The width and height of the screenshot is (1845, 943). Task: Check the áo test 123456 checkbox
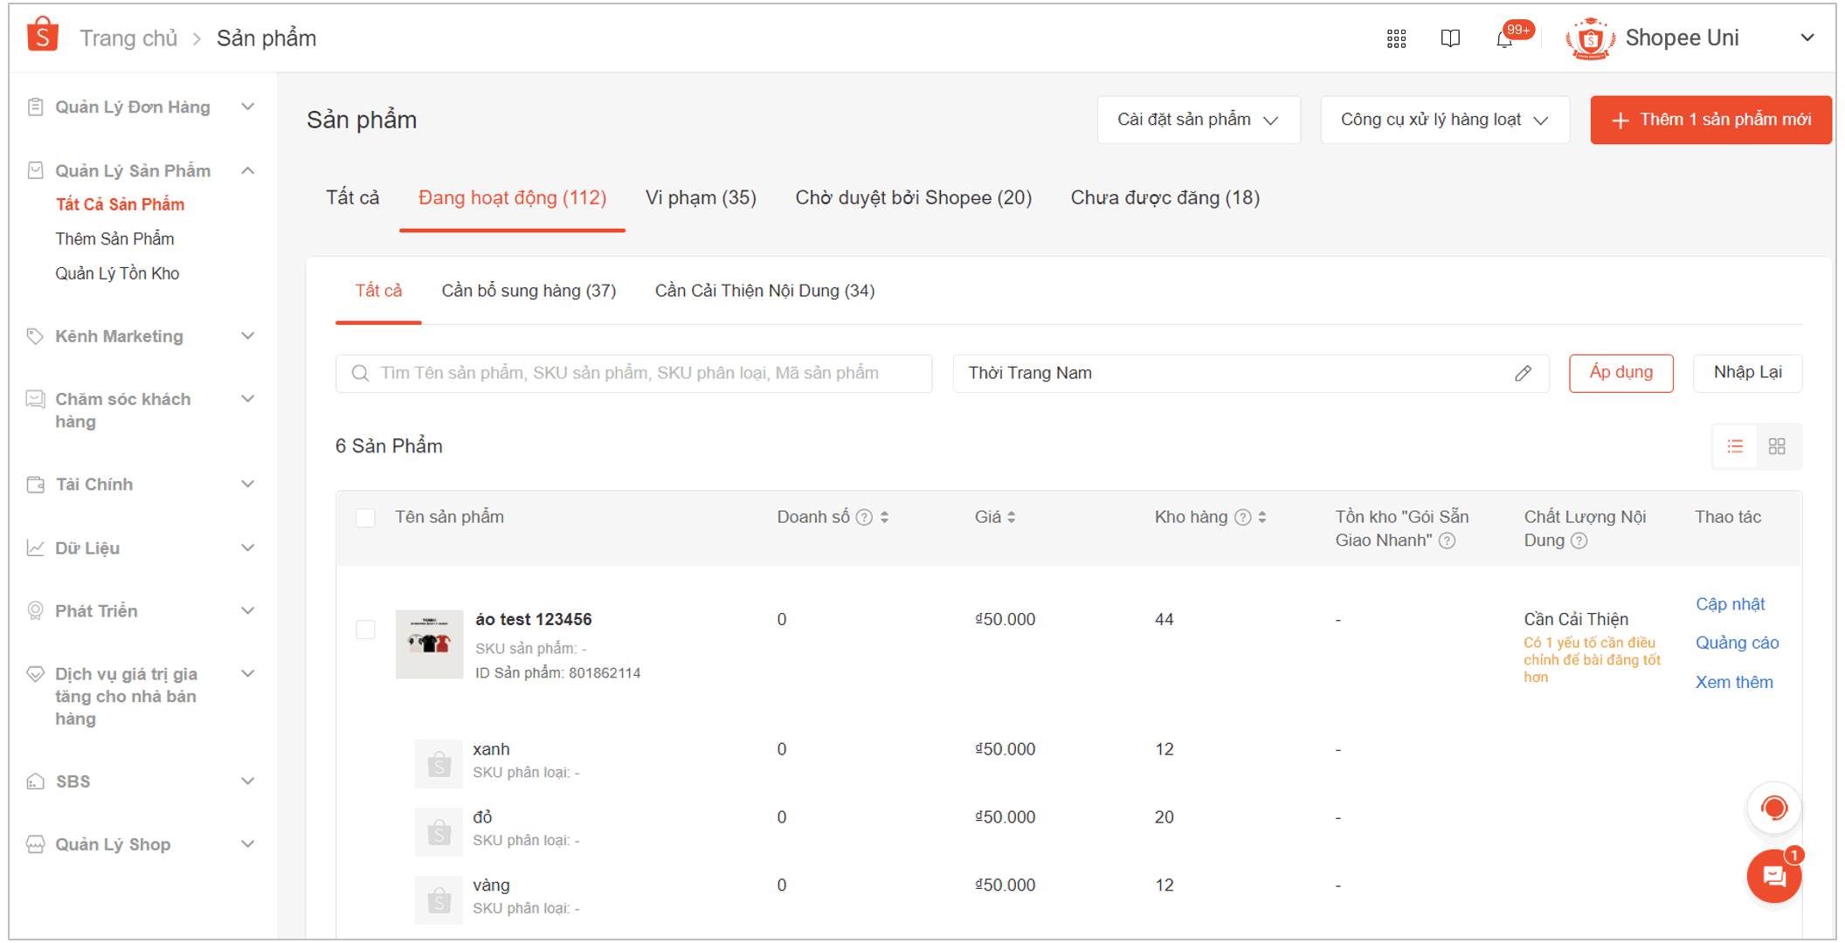(365, 630)
